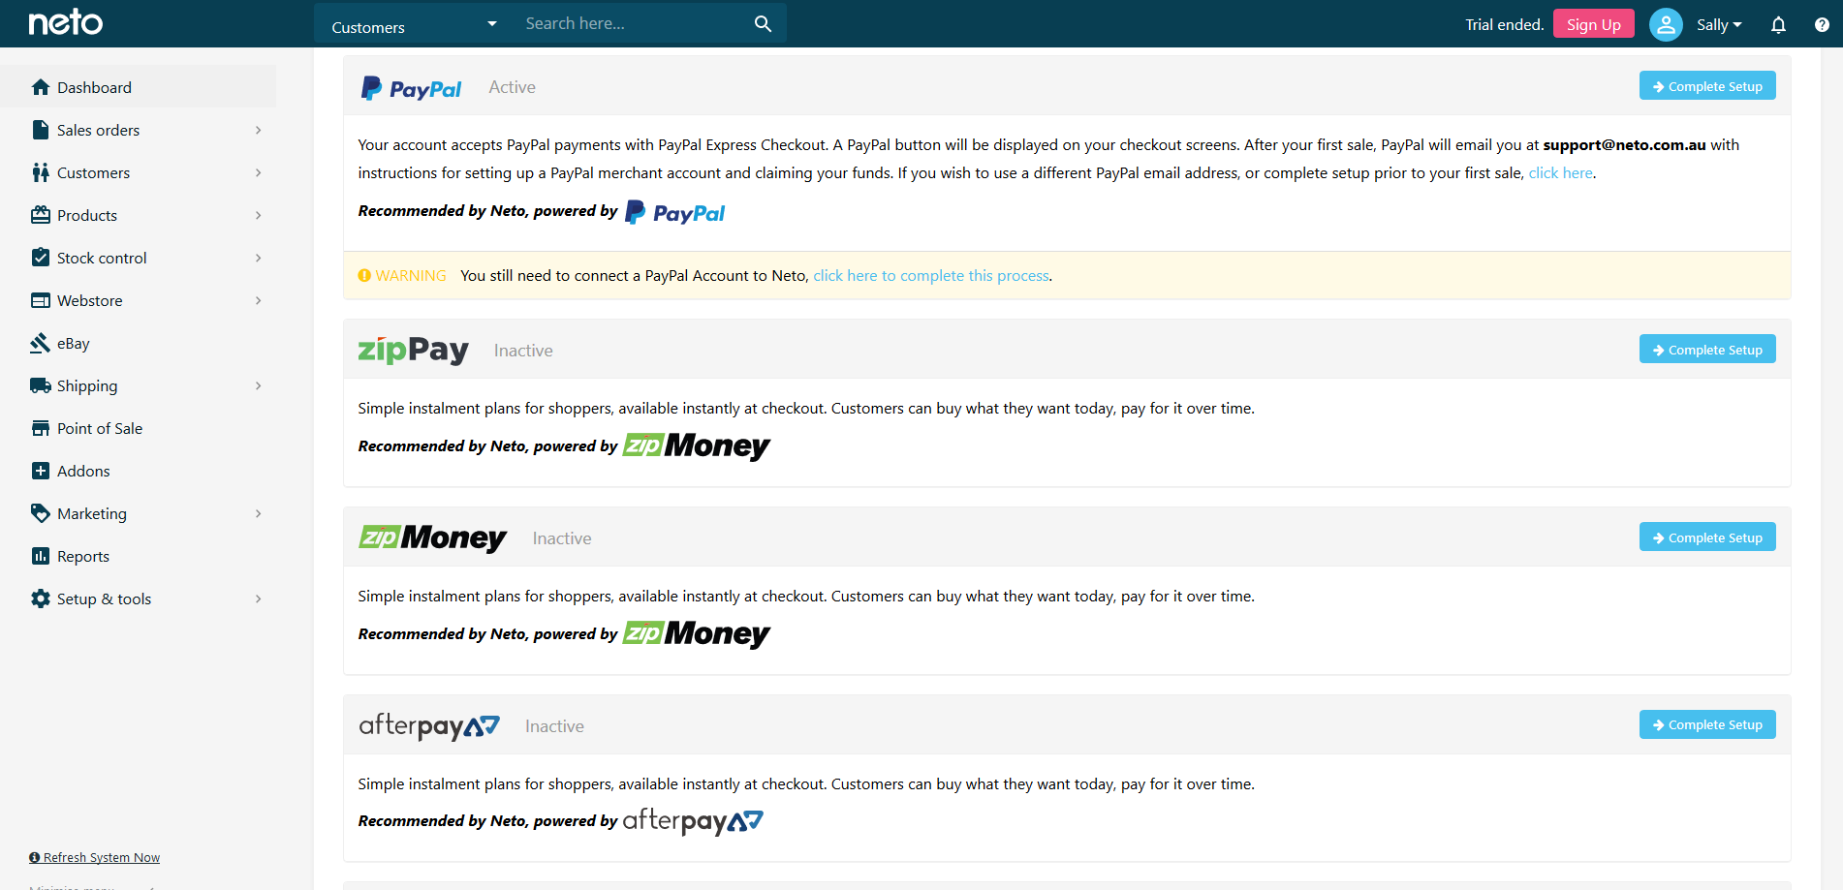Click the Setup & tools gear icon
This screenshot has height=890, width=1843.
tap(41, 598)
